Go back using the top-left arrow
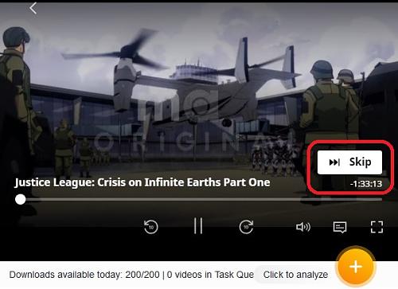 33,8
